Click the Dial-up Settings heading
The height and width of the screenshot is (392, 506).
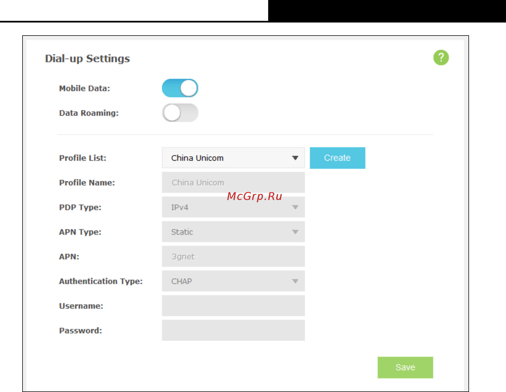(87, 59)
